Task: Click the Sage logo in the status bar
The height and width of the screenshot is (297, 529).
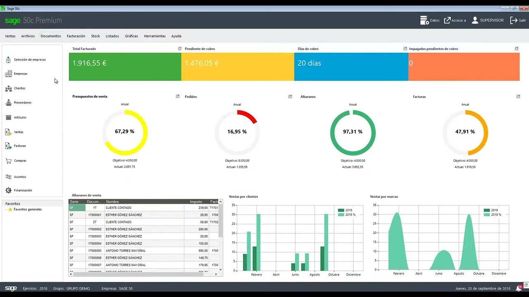Action: pyautogui.click(x=11, y=288)
